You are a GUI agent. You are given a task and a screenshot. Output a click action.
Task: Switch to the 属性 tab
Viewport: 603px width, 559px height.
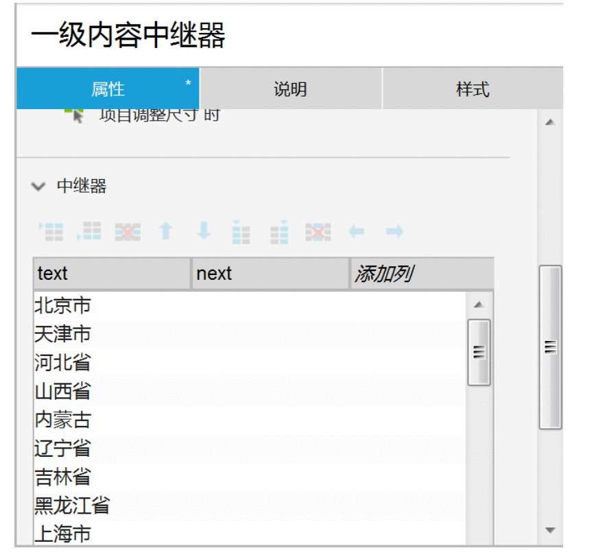[108, 89]
